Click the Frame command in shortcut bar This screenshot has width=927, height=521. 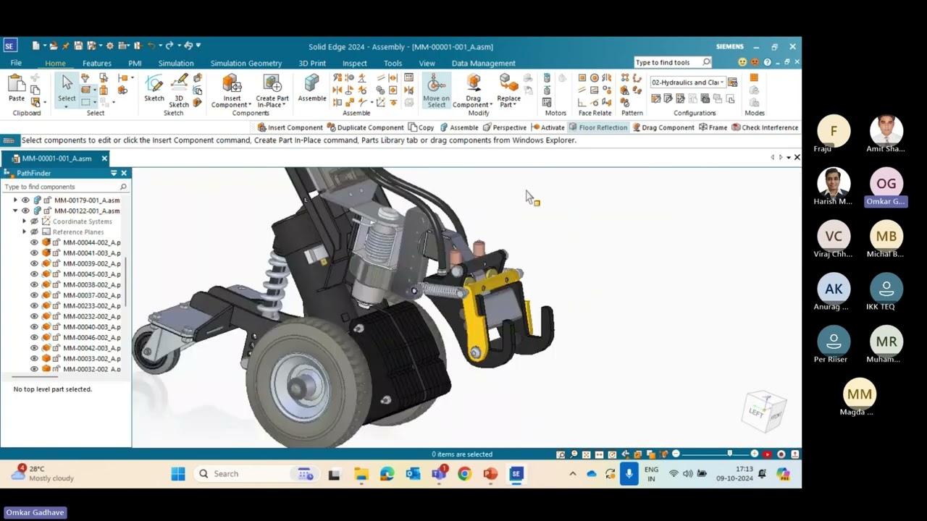point(713,127)
